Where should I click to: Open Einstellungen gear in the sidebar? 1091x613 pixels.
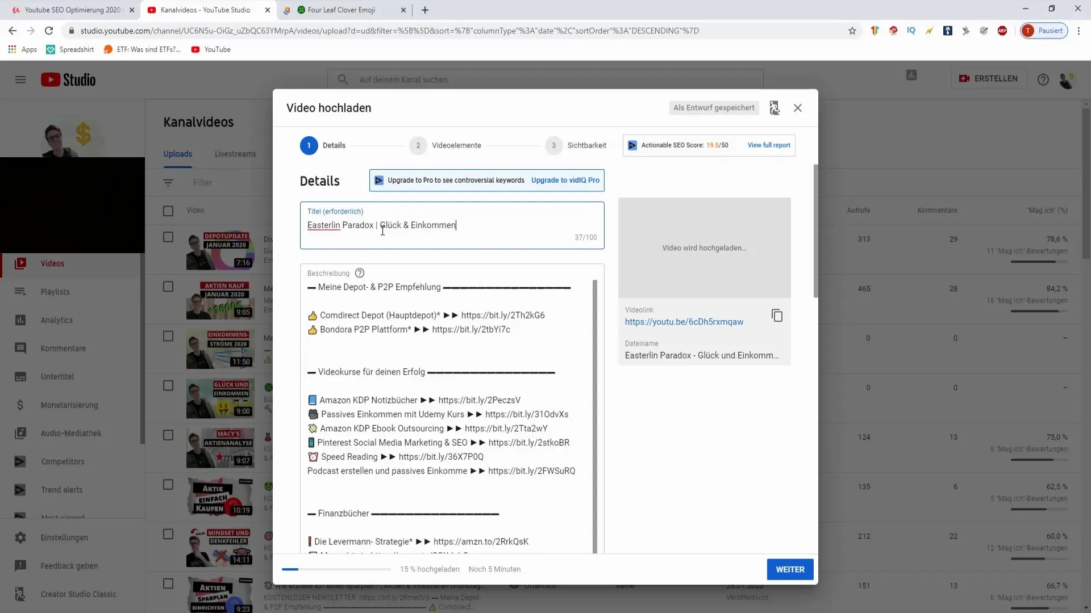point(20,538)
